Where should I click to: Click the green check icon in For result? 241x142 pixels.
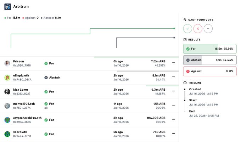188,49
